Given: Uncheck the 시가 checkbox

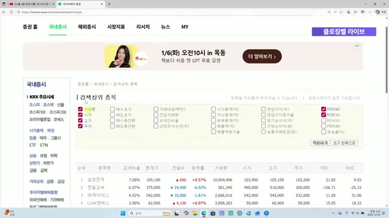Looking at the screenshot, I should point(80,114).
